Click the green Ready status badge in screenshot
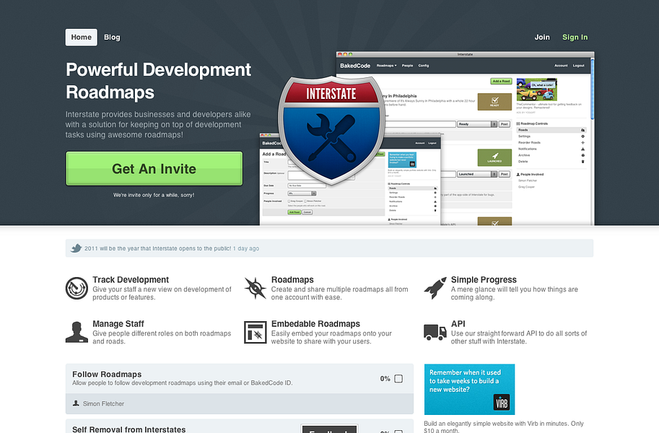 click(x=494, y=102)
